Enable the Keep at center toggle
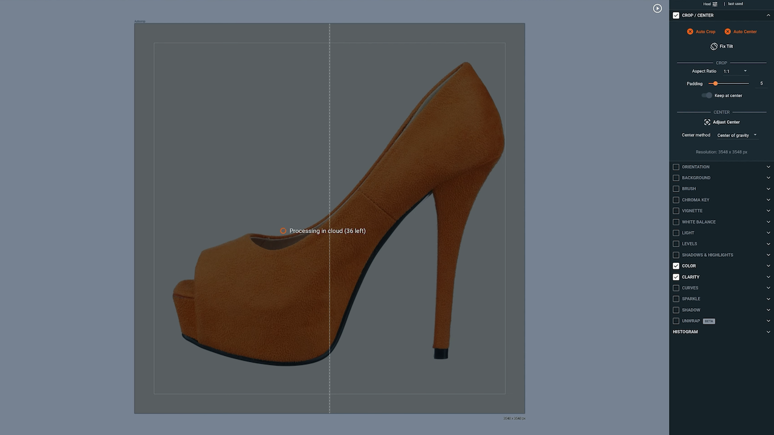This screenshot has height=435, width=774. tap(707, 95)
